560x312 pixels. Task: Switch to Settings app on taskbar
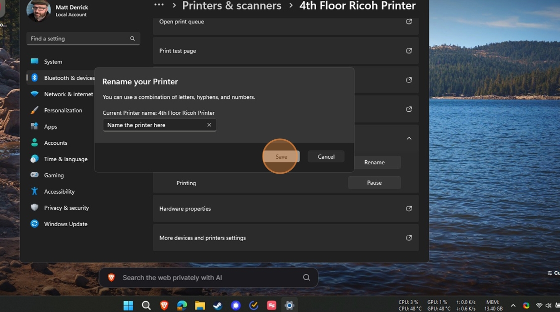289,305
